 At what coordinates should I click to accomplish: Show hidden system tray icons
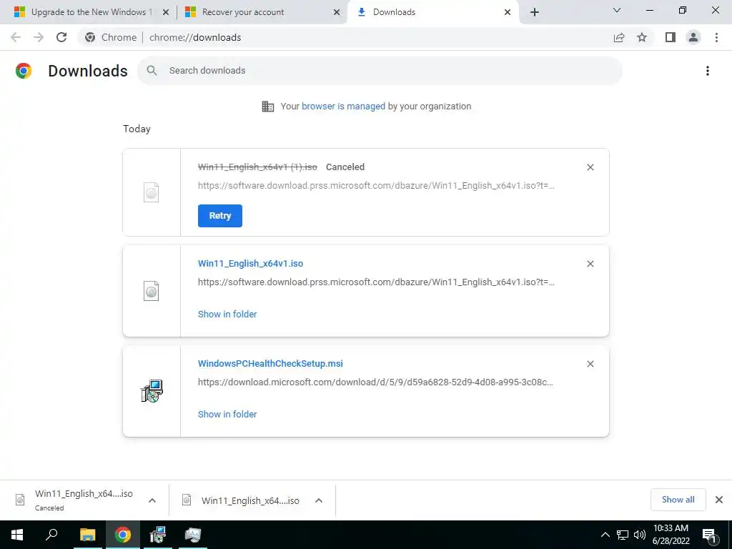(605, 535)
